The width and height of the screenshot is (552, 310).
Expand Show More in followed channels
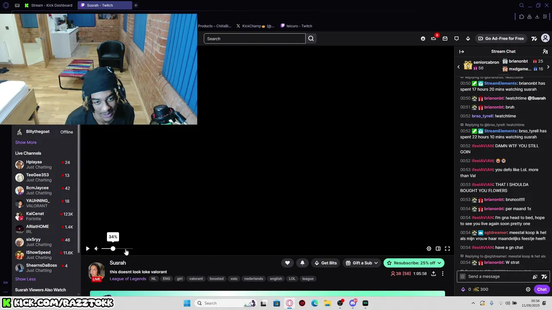(26, 143)
